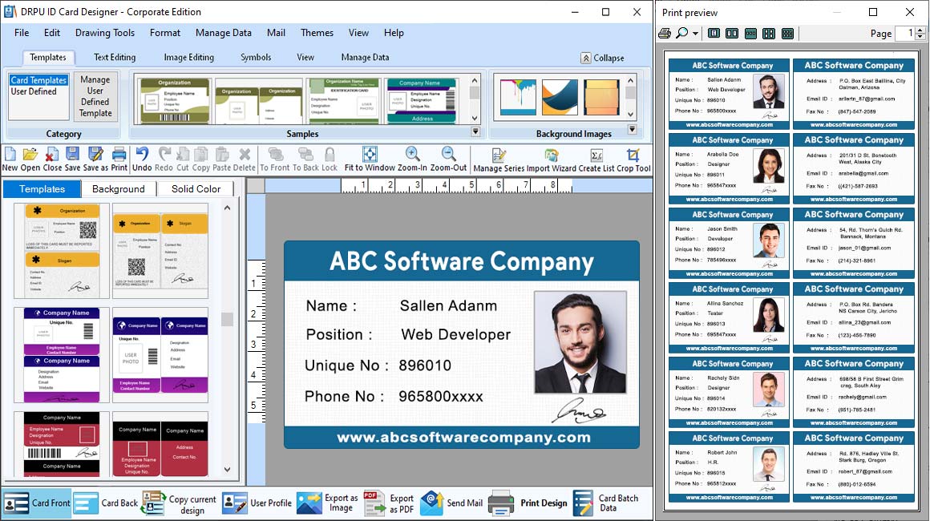Select Card Templates category
Viewport: 930px width, 521px height.
click(x=38, y=80)
